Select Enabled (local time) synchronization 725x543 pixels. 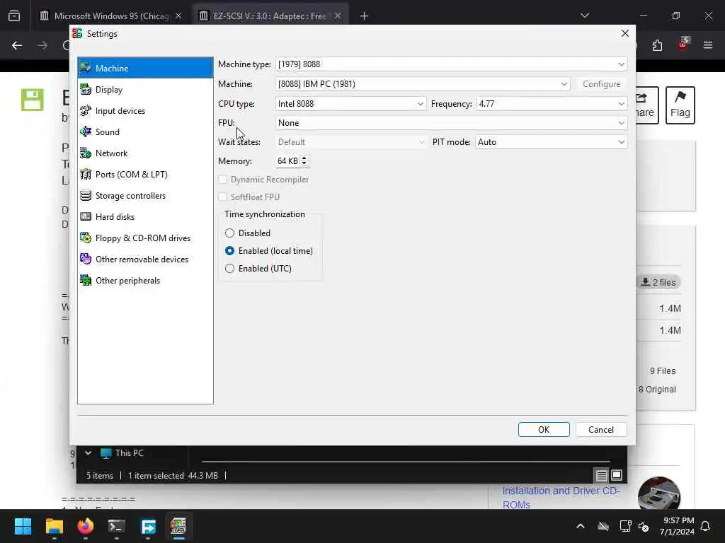click(268, 251)
